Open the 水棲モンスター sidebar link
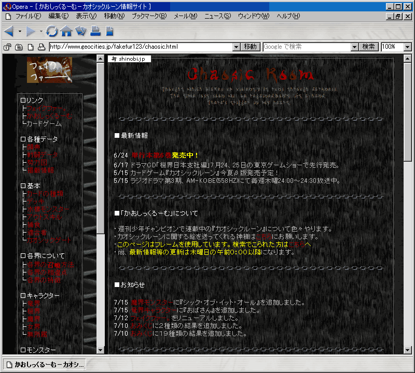415x373 pixels. 48,209
